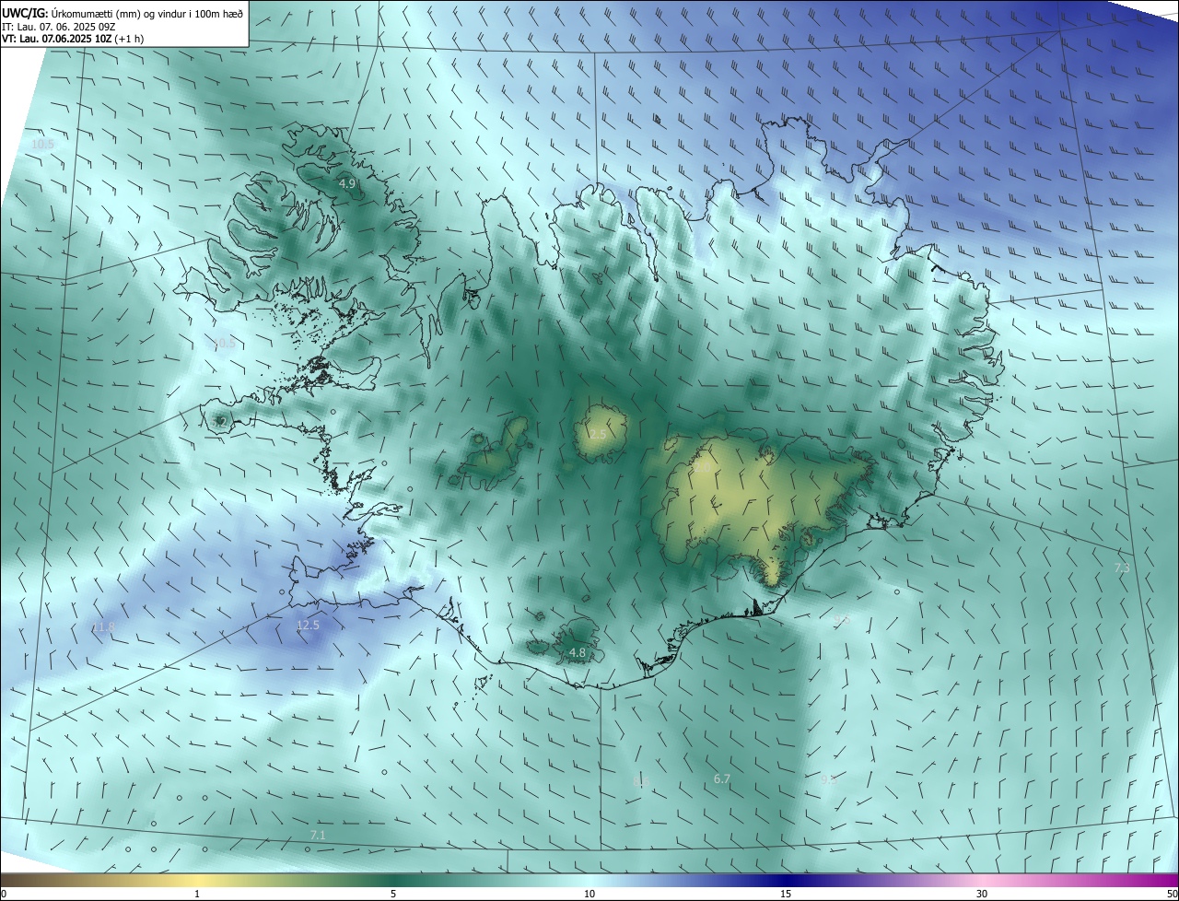Image resolution: width=1179 pixels, height=901 pixels.
Task: Click the 8.6 value label
Action: click(x=641, y=781)
